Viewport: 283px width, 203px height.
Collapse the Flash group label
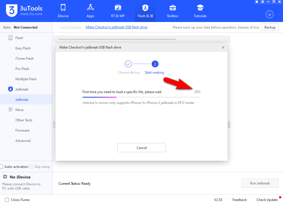point(19,38)
